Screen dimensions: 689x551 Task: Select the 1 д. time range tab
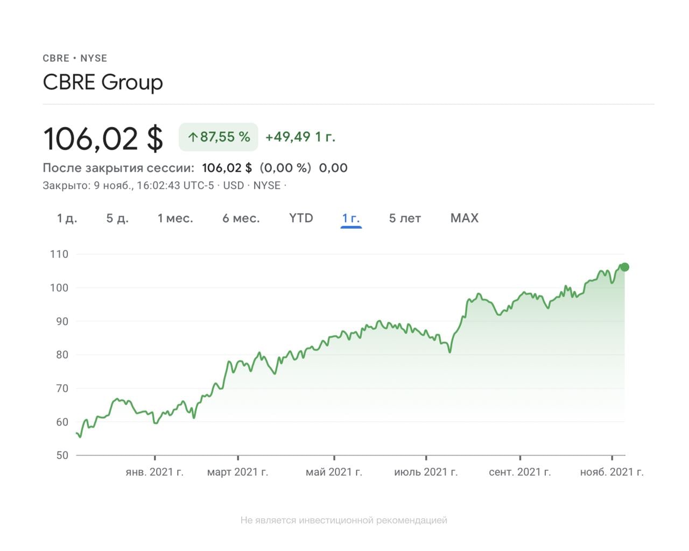67,218
